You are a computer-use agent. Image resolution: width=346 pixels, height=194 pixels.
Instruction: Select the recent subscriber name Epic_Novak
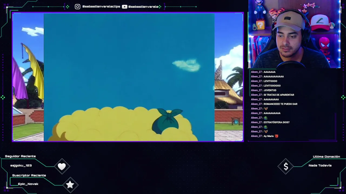pos(28,184)
